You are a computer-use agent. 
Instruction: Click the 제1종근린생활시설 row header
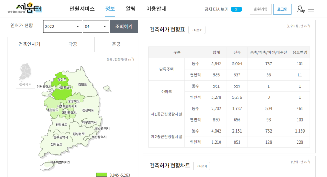tap(166, 114)
